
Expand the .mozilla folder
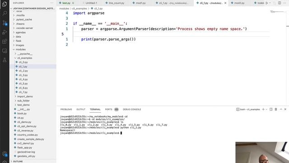pyautogui.click(x=20, y=15)
